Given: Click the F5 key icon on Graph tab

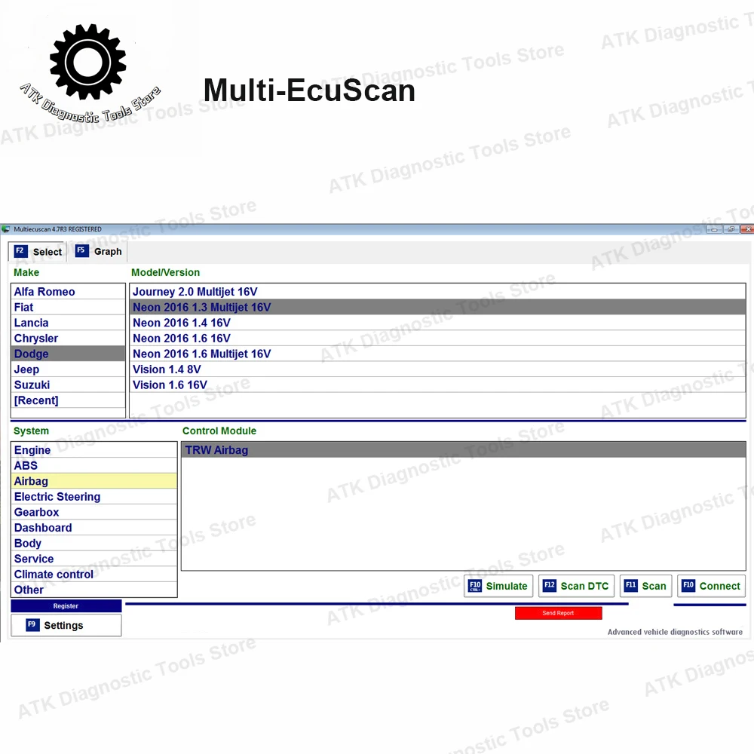Looking at the screenshot, I should click(x=81, y=250).
